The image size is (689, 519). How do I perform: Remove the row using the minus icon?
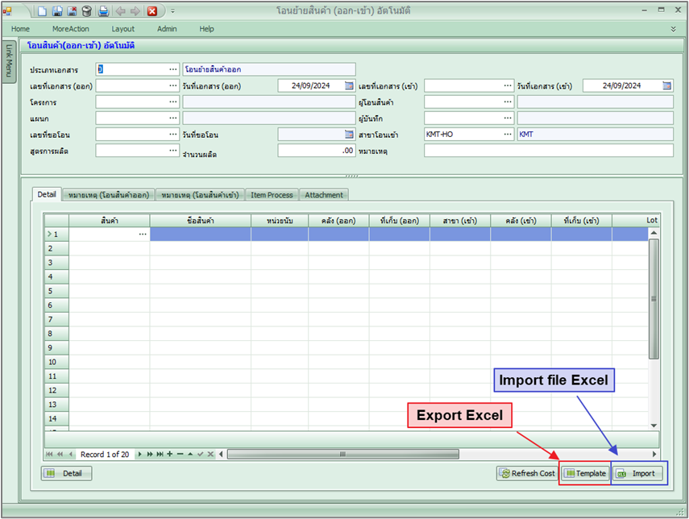179,455
